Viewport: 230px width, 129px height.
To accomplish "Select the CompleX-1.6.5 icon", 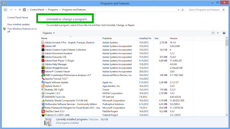I will (43, 93).
